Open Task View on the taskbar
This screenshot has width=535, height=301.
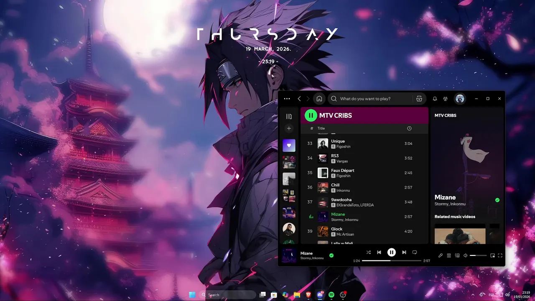[262, 295]
